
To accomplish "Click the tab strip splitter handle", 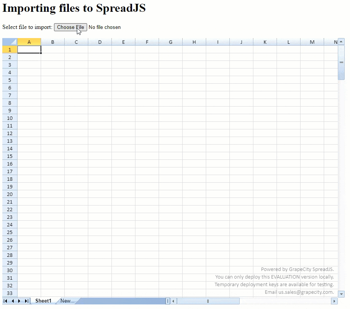I will (168, 301).
